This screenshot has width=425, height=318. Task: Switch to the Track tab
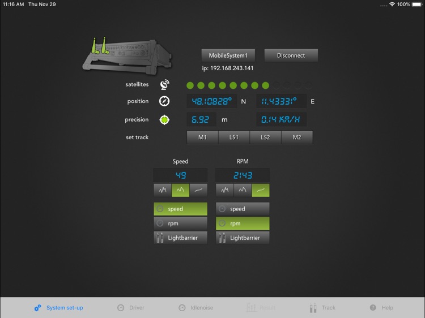point(322,308)
